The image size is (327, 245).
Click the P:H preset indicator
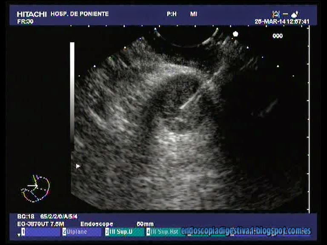[x=172, y=14]
